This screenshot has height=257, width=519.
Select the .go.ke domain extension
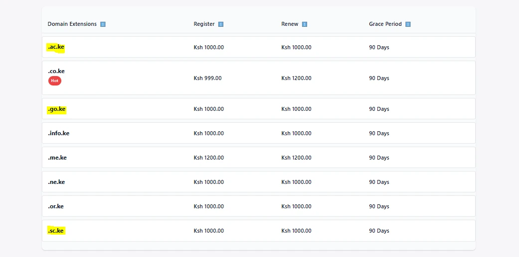click(x=57, y=109)
